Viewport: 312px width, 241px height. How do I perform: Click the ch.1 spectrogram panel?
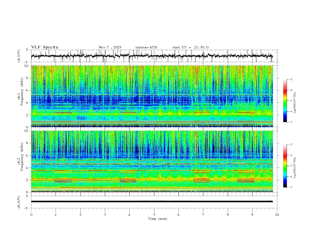click(x=152, y=96)
